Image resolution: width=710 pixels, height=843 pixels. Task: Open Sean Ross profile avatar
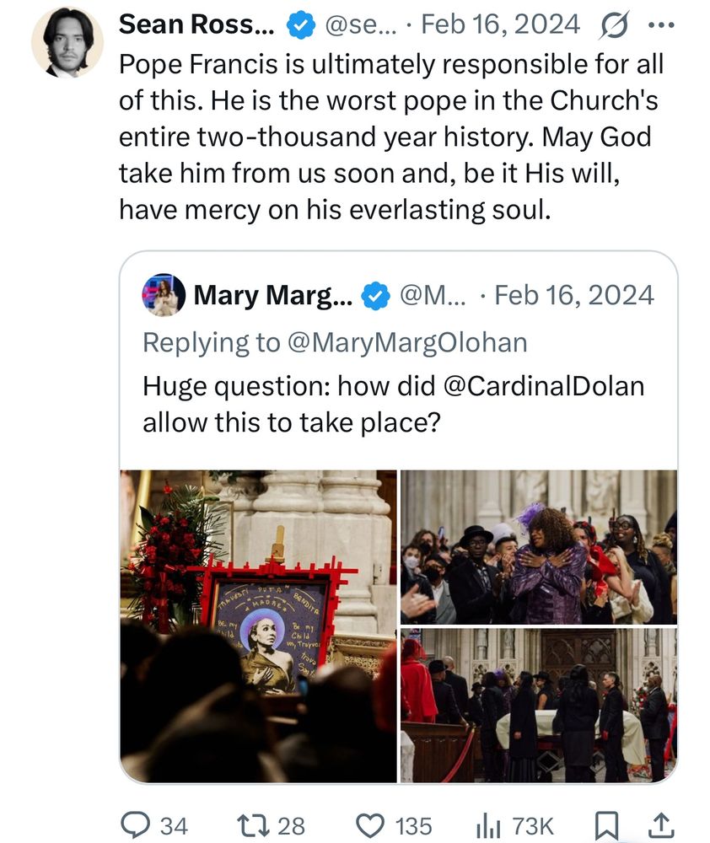click(67, 43)
